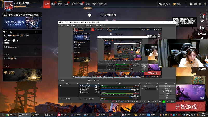Click second button in OBS controls panel

pos(167,88)
